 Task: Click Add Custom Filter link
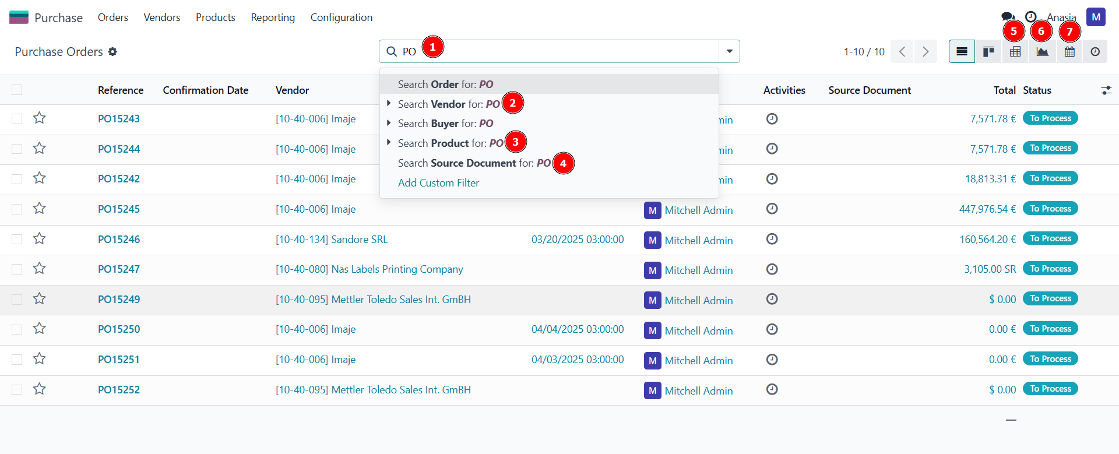(438, 183)
